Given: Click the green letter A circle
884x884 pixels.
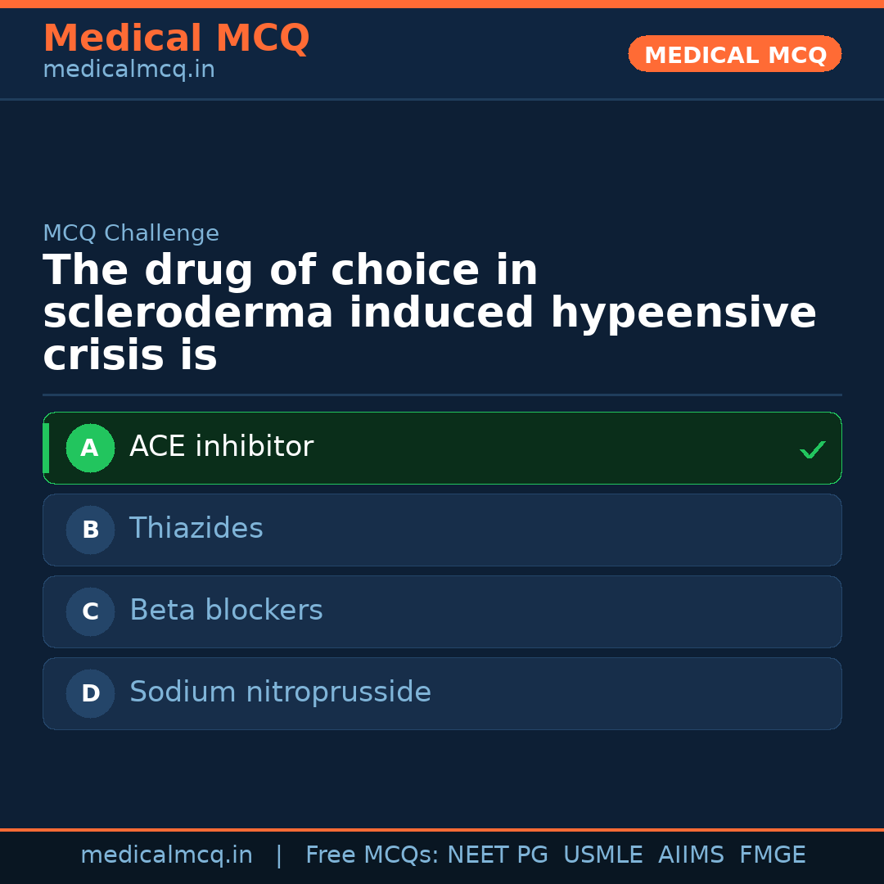Looking at the screenshot, I should tap(90, 449).
